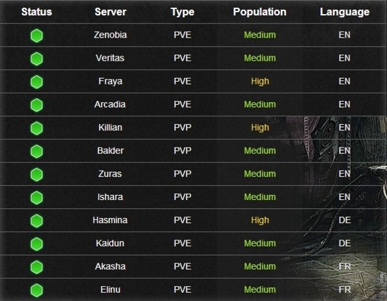Screen dimensions: 387x301
Task: Click the Language column header
Action: coord(345,12)
